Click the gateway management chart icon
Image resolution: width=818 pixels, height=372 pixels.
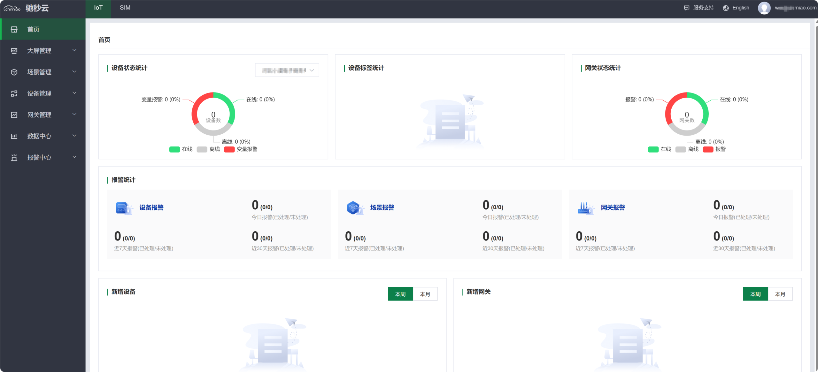click(x=14, y=115)
